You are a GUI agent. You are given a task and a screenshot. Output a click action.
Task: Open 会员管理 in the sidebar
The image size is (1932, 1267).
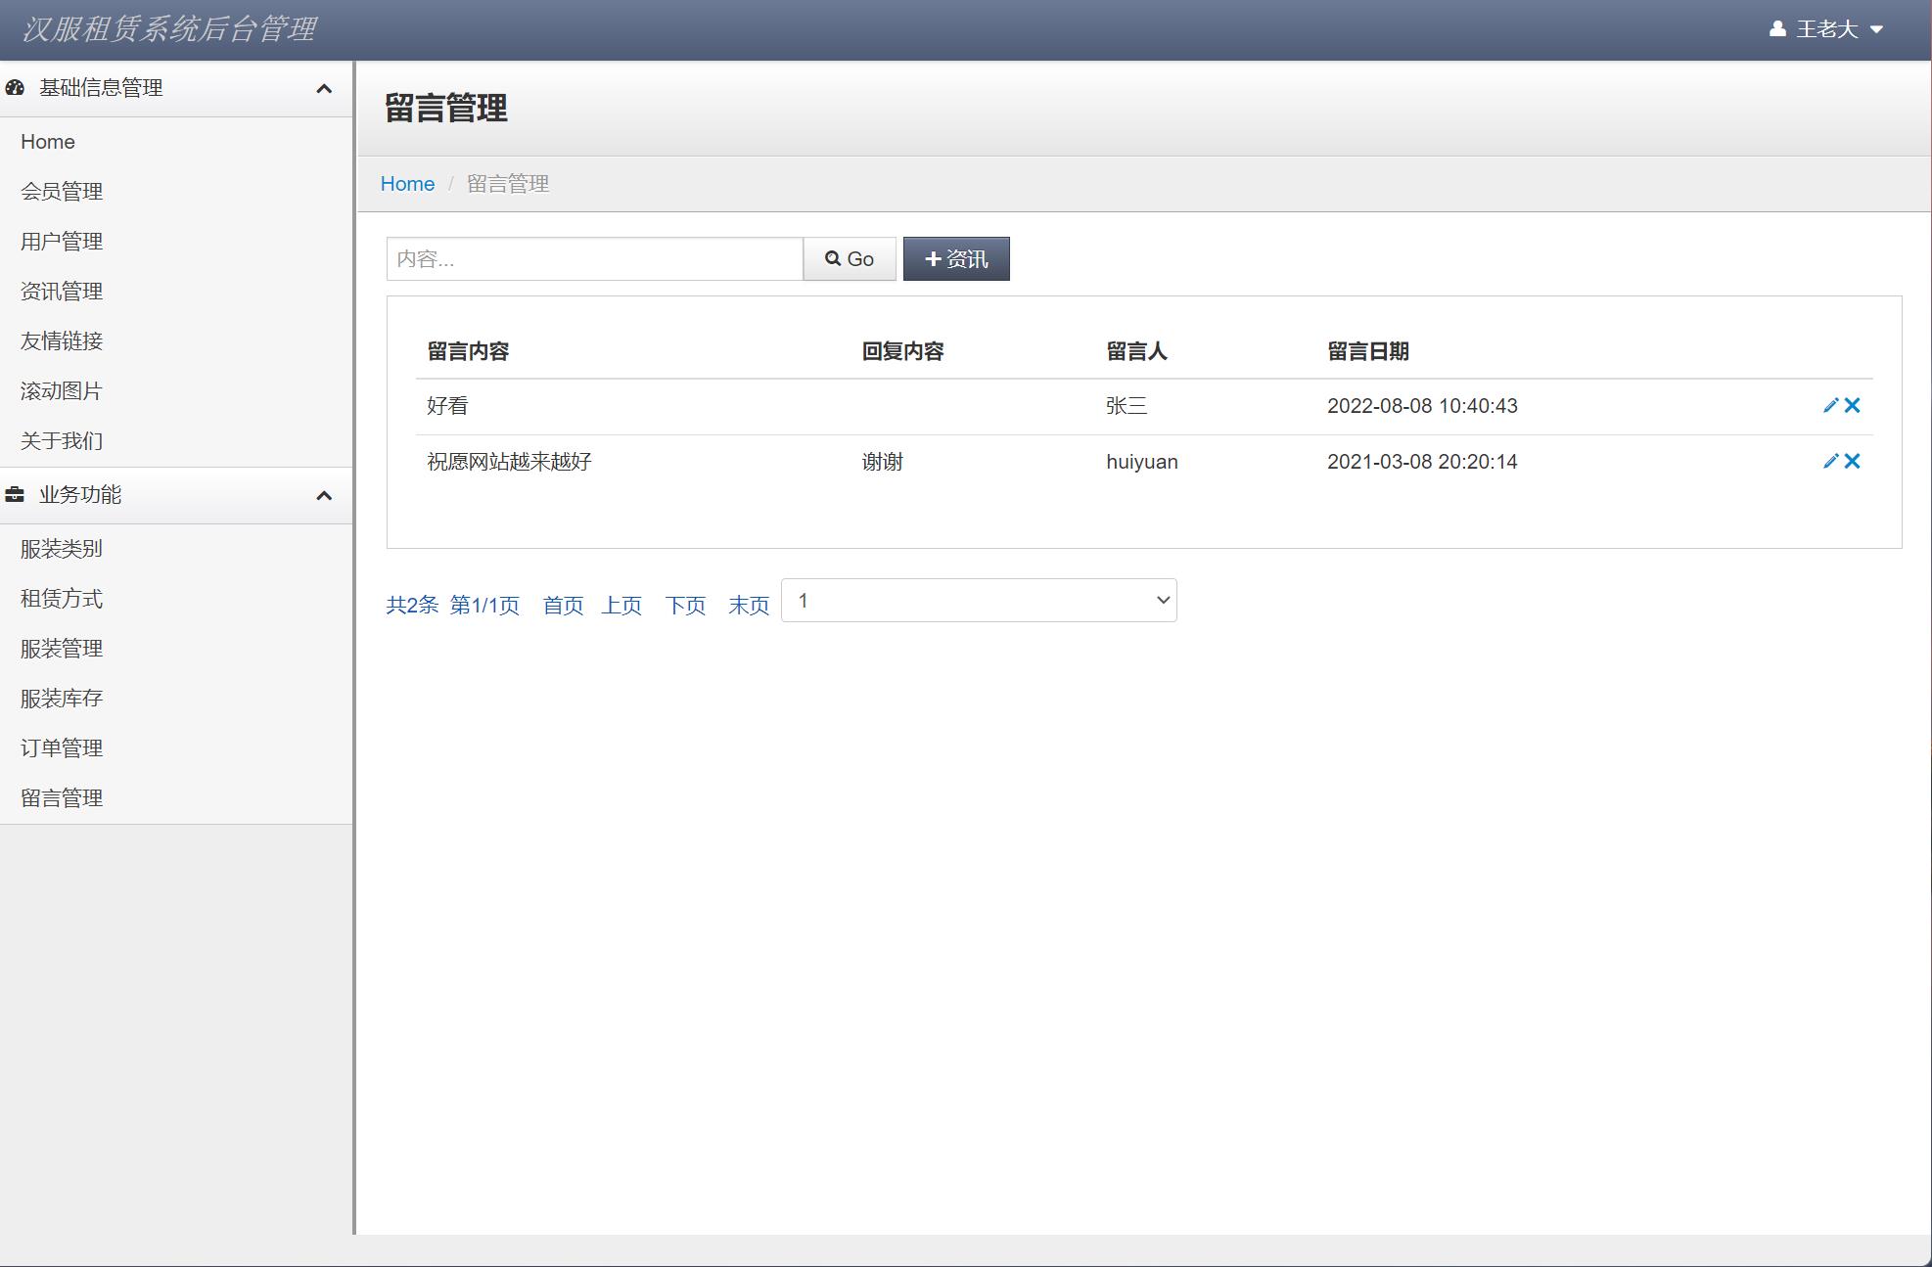point(62,192)
